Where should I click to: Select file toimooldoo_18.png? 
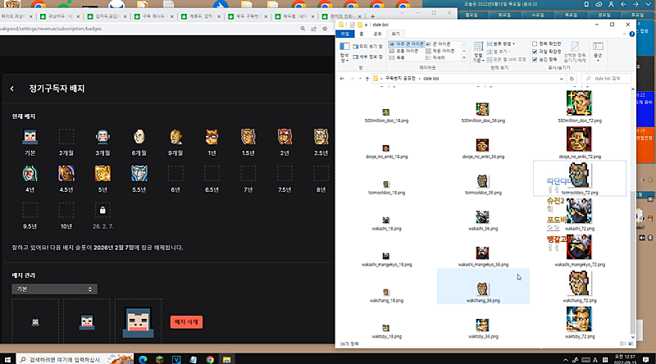[386, 188]
